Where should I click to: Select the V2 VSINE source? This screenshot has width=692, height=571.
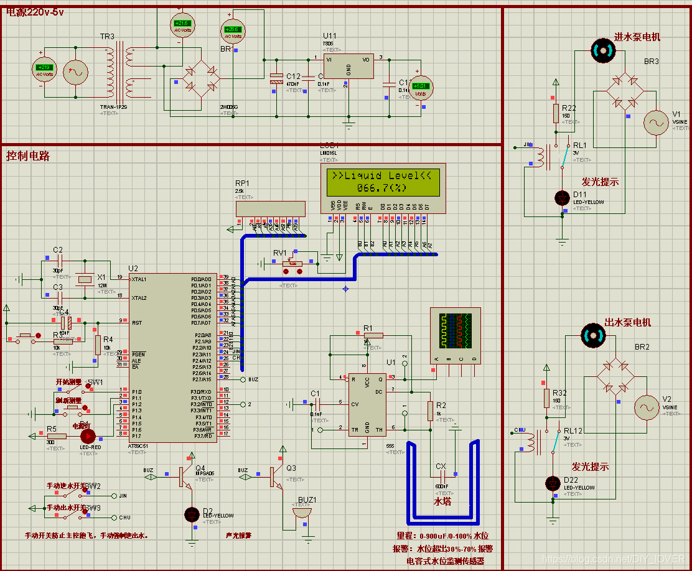[x=647, y=408]
